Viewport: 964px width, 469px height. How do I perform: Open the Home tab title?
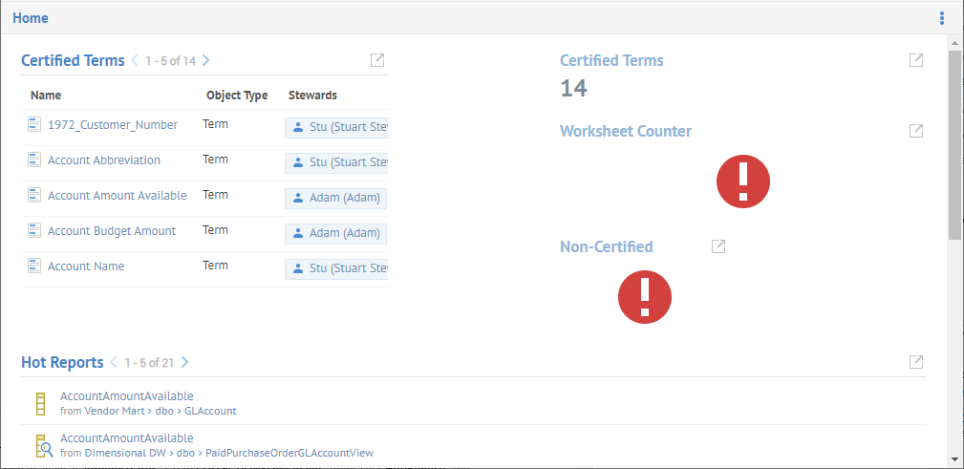pyautogui.click(x=31, y=18)
